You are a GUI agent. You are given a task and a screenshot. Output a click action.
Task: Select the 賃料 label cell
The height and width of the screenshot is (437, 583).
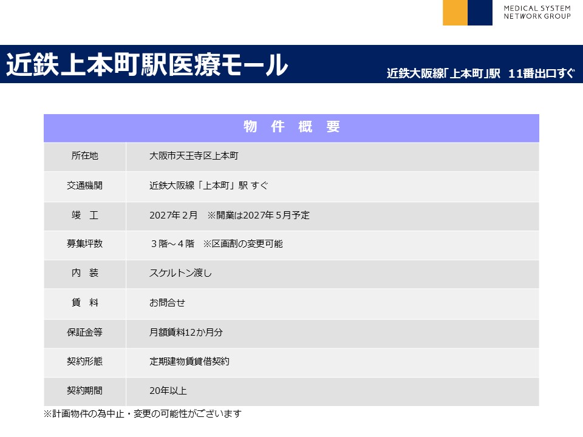click(x=84, y=303)
